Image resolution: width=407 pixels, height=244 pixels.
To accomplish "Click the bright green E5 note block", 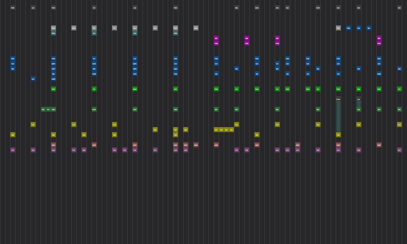I will (94, 89).
